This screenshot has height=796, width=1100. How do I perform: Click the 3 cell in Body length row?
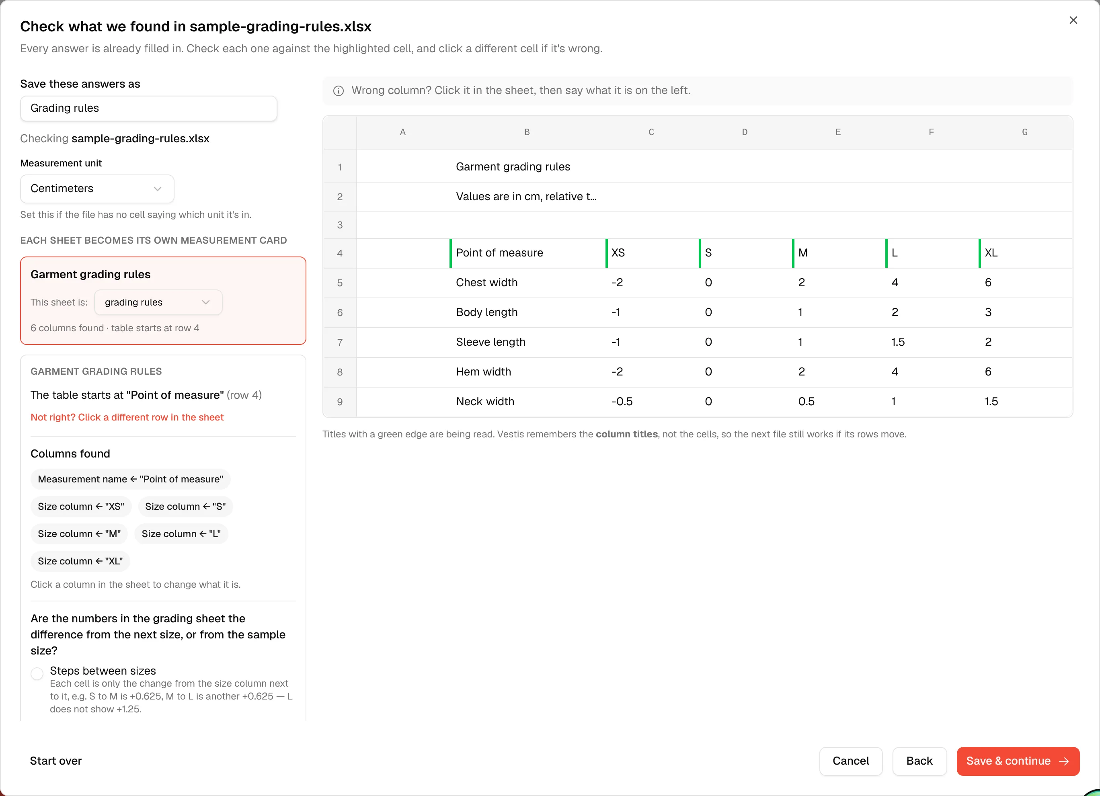(x=1025, y=312)
